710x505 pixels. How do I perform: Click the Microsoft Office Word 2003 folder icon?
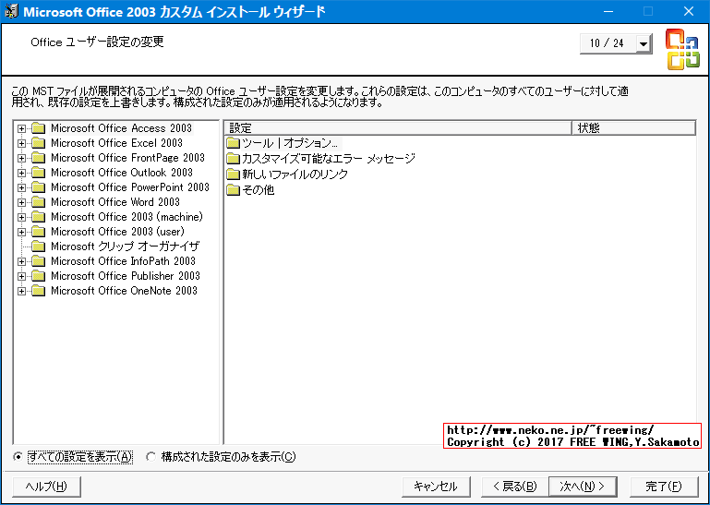[x=39, y=202]
